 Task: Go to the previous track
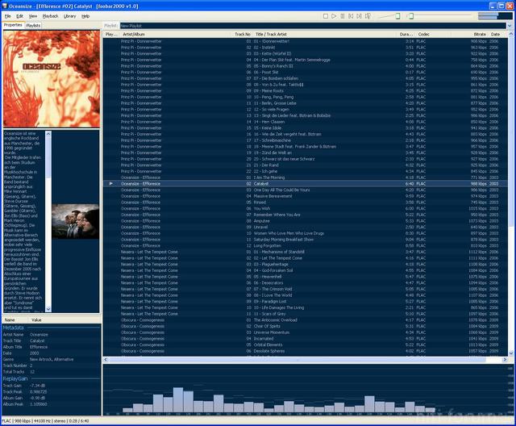click(351, 16)
